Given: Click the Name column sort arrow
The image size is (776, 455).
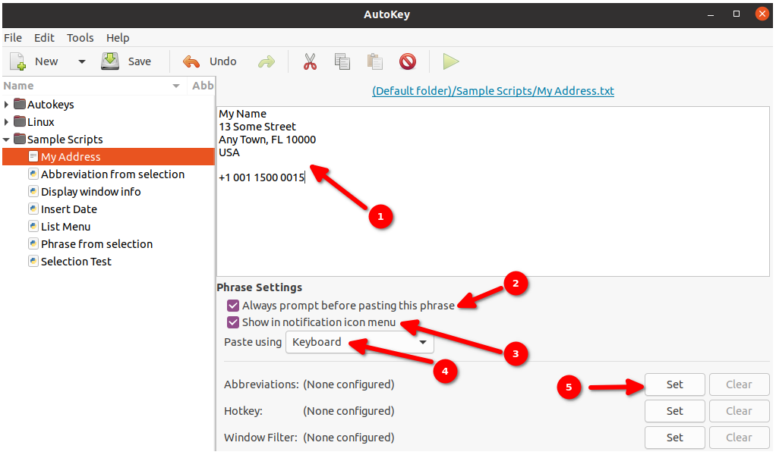Looking at the screenshot, I should point(175,86).
